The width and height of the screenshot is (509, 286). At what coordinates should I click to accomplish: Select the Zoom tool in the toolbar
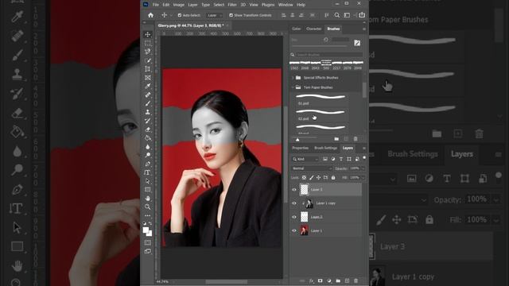148,207
